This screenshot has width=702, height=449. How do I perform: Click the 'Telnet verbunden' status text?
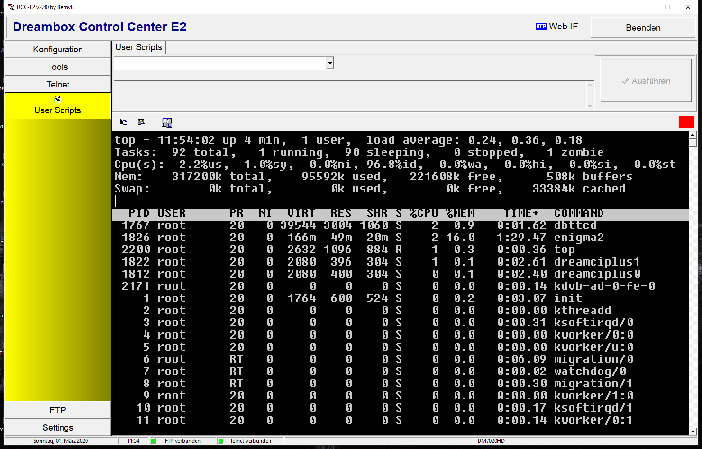click(x=251, y=441)
